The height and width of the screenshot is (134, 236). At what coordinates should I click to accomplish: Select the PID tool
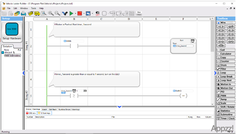(226, 92)
